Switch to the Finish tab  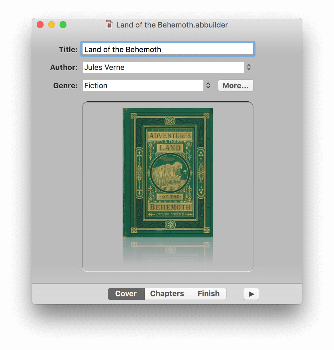[x=209, y=294]
